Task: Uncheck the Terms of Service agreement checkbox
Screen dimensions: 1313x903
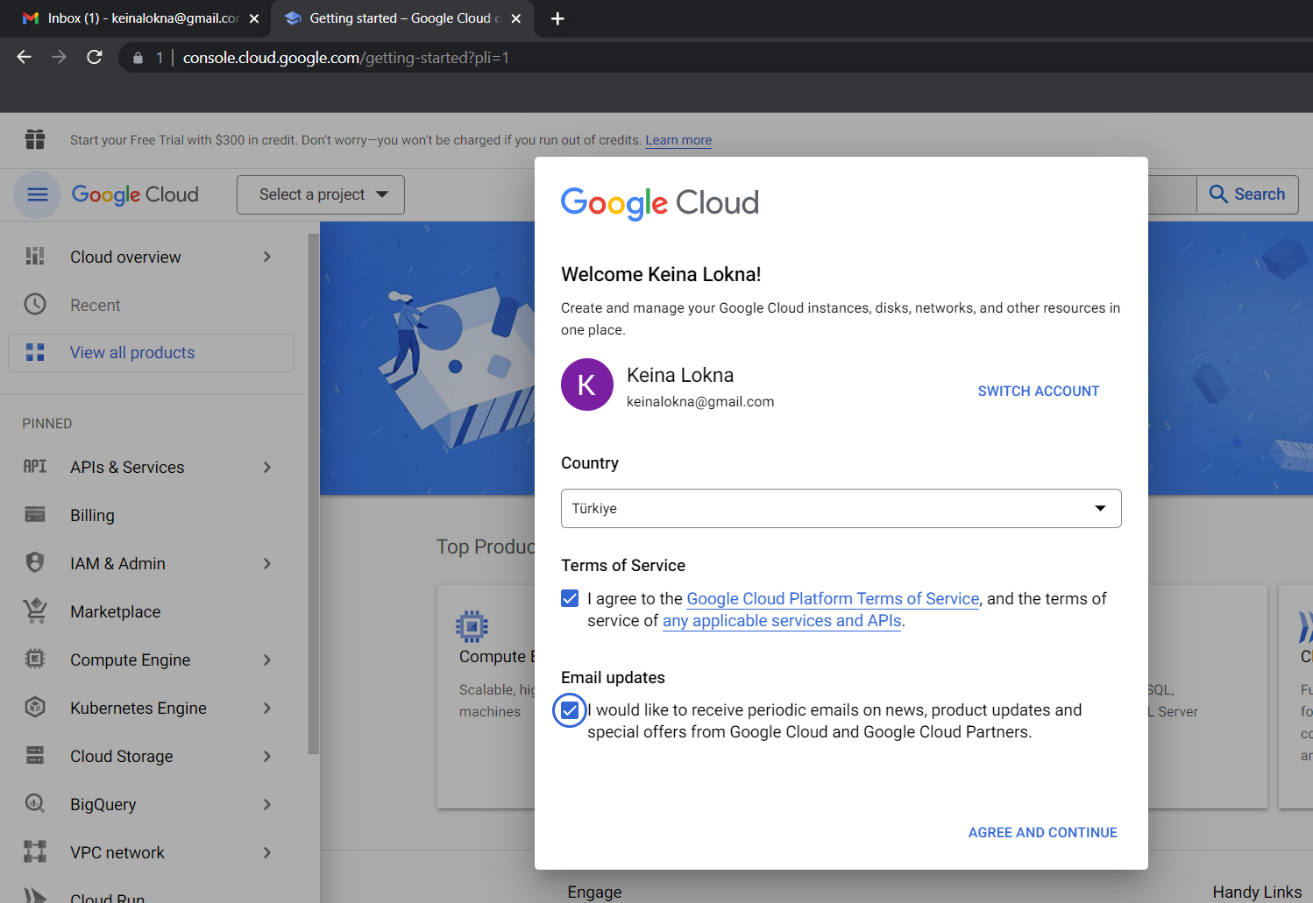Action: click(x=570, y=598)
